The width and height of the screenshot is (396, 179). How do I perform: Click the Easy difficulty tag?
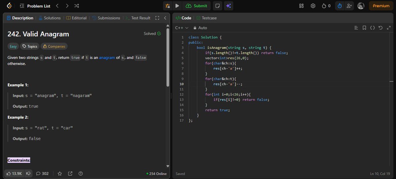point(13,46)
